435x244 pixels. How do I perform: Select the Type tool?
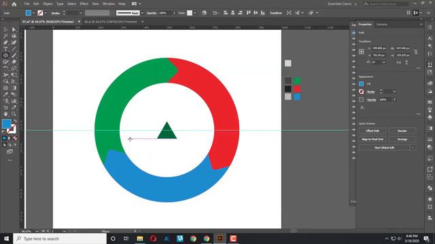(5, 49)
